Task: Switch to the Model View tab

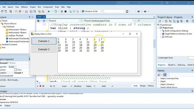Action: point(172,65)
